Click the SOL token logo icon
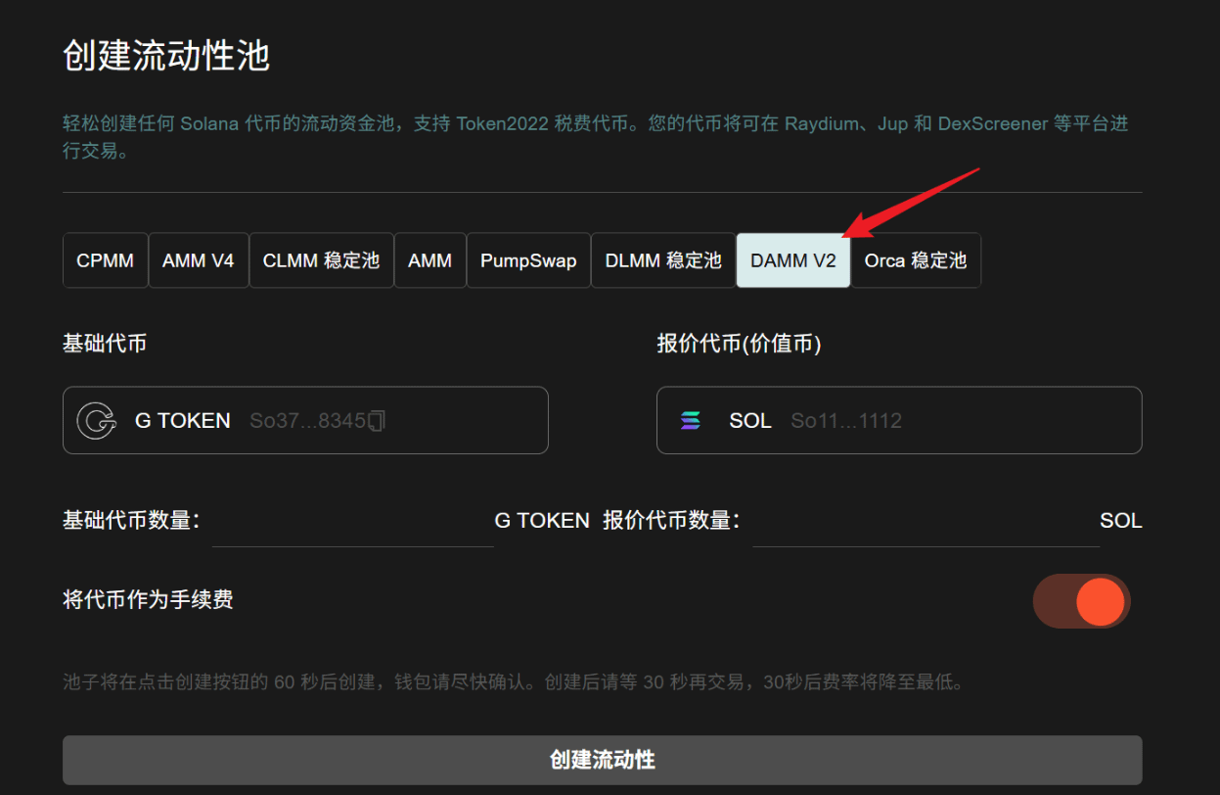Screen dimensions: 1220x795 pos(691,421)
